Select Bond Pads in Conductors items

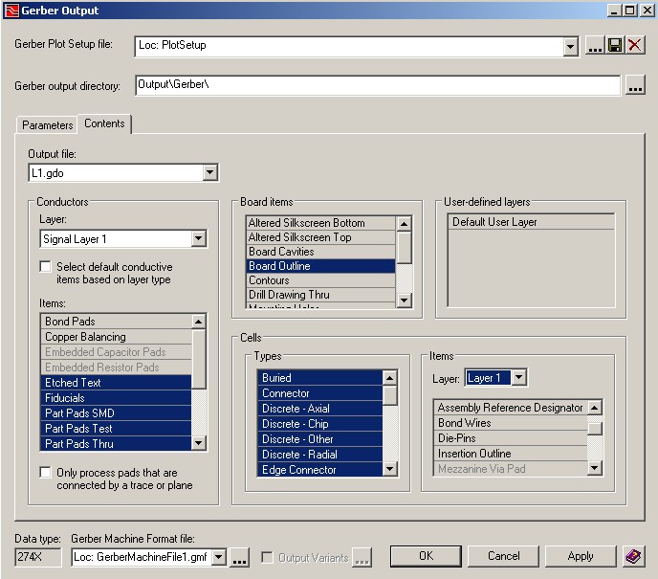tap(117, 322)
